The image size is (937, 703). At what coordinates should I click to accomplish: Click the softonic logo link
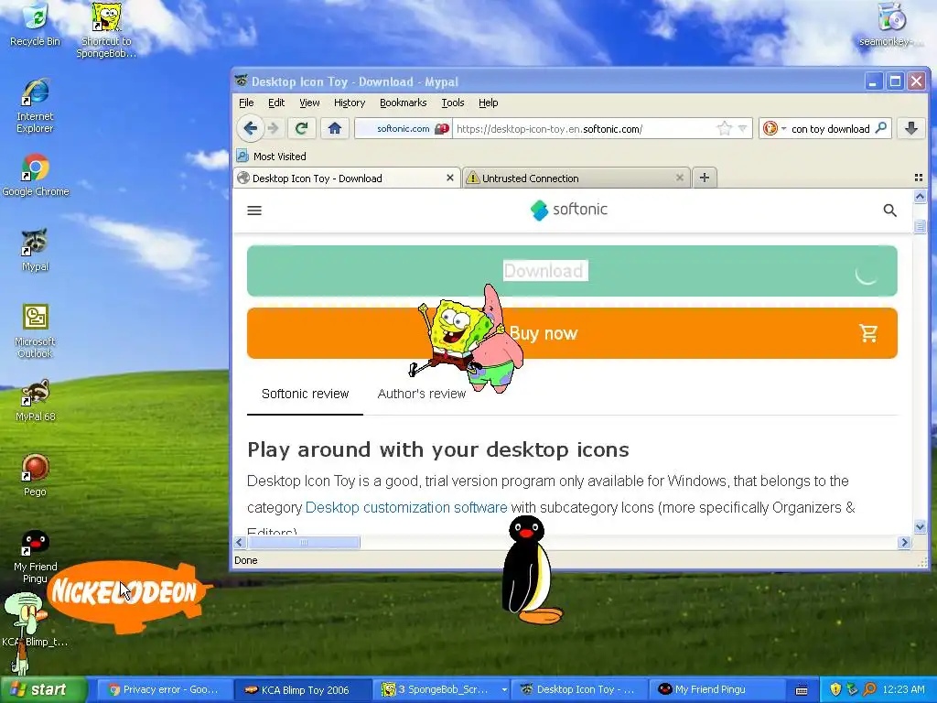[x=569, y=210]
